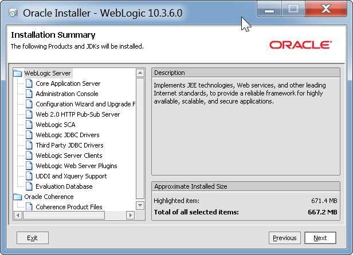Click the Description panel header
This screenshot has width=353, height=255.
point(246,73)
